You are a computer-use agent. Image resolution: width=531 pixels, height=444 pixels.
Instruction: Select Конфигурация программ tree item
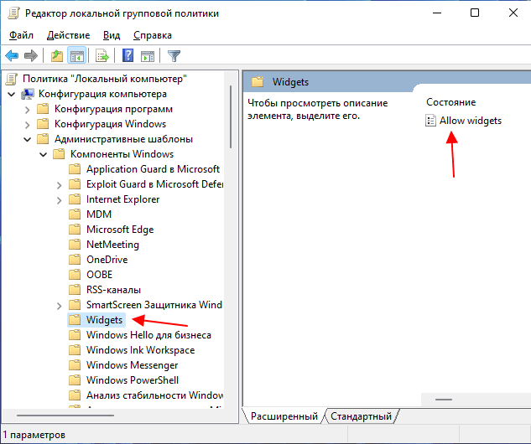[113, 109]
